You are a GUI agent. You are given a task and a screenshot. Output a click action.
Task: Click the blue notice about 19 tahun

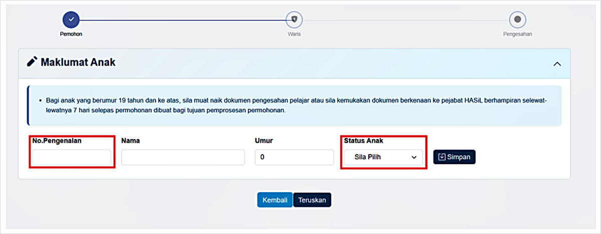[x=294, y=105]
